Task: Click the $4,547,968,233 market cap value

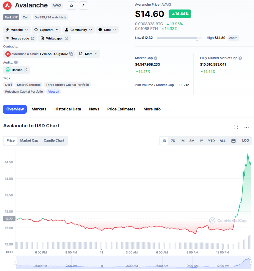Action: (x=148, y=64)
